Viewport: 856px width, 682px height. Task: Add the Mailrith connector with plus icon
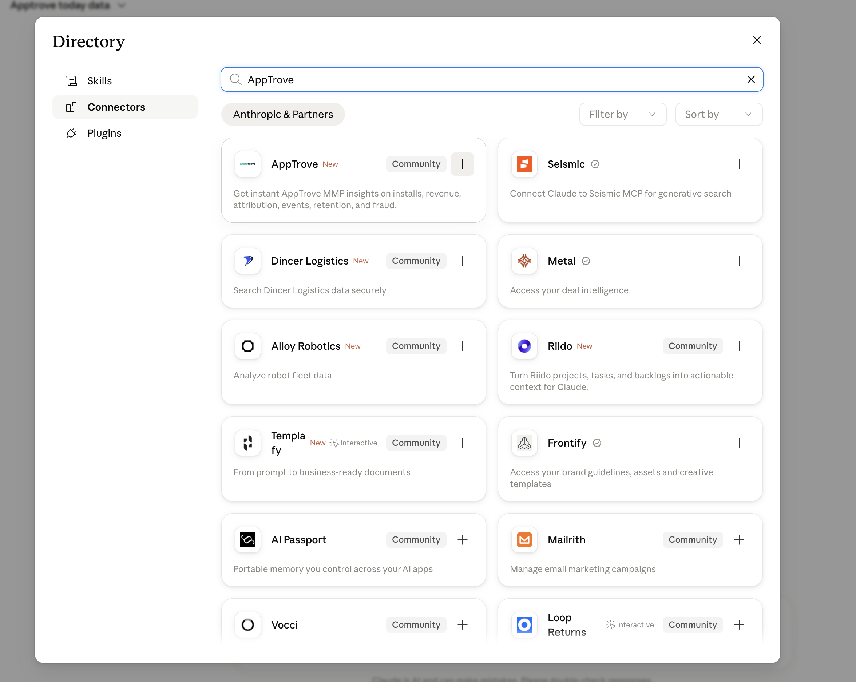tap(739, 539)
